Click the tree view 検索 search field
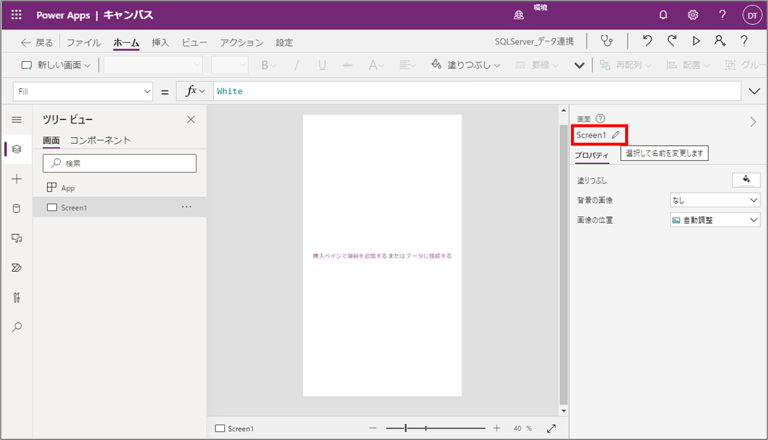 pyautogui.click(x=120, y=164)
